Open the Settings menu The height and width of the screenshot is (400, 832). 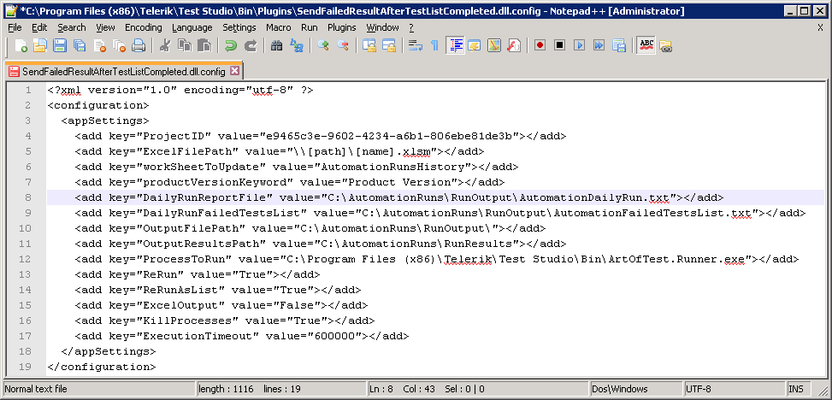[x=239, y=27]
